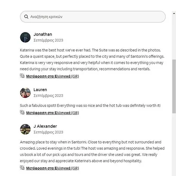This screenshot has width=176, height=176.
Task: Click Lauren's review text about the hot tub
Action: (90, 106)
